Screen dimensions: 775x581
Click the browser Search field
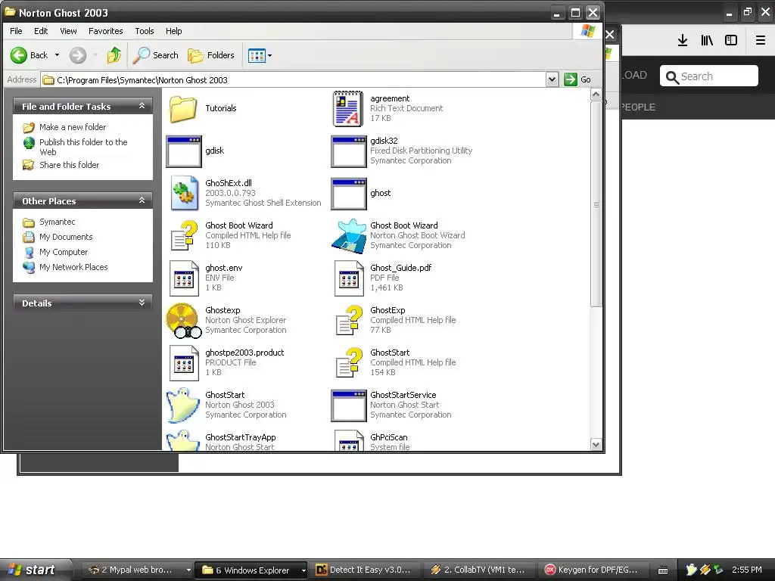[708, 76]
